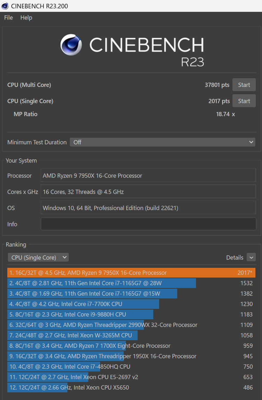This screenshot has height=400, width=262.
Task: Select the Core i7-7700K ranking entry
Action: click(x=131, y=304)
